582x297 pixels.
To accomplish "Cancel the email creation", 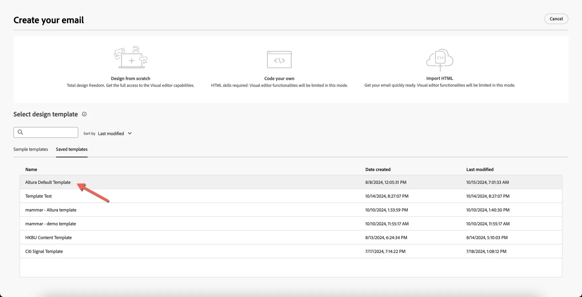I will pyautogui.click(x=556, y=19).
